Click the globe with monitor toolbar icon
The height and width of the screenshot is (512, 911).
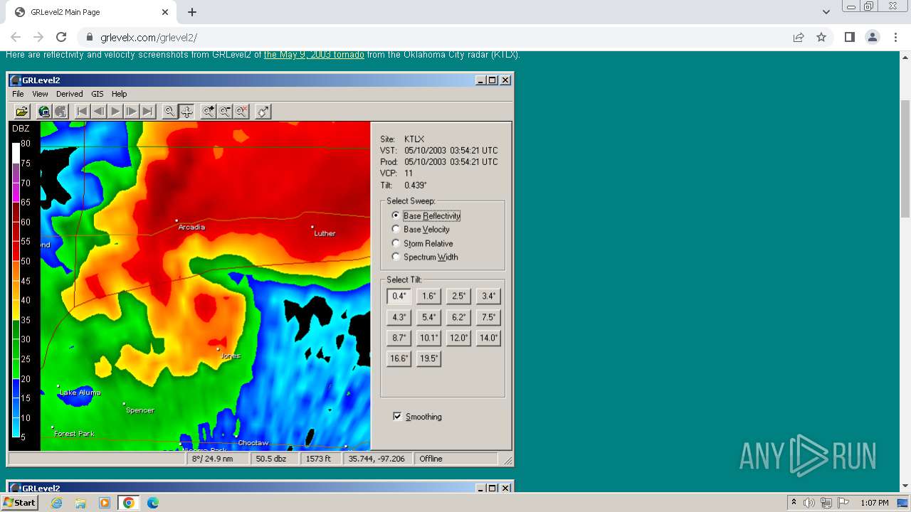[x=44, y=111]
